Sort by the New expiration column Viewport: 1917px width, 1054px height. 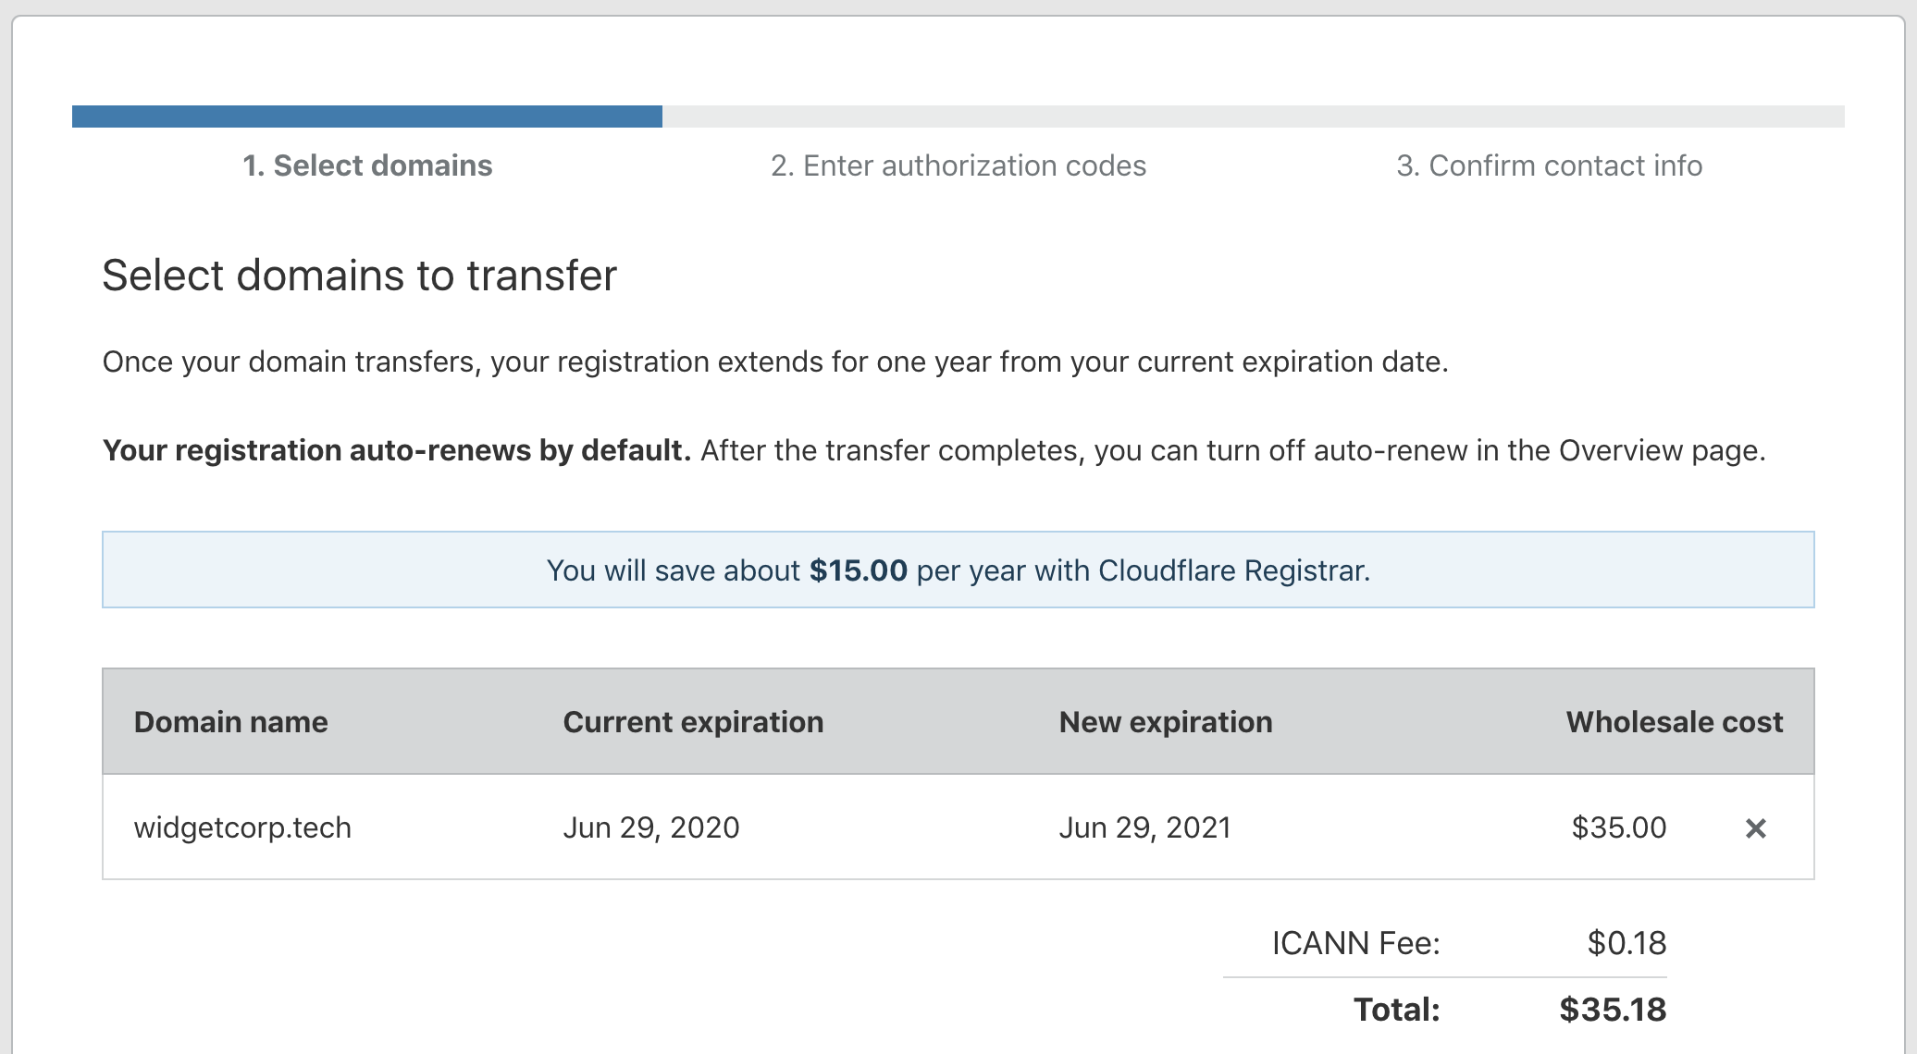(x=1166, y=722)
